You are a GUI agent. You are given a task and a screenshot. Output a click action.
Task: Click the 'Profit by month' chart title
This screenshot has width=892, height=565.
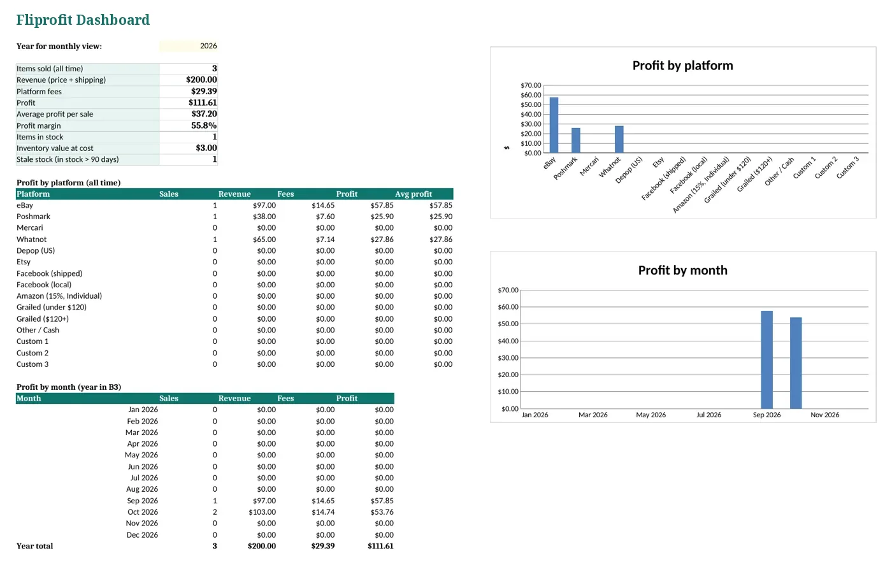[x=682, y=270]
